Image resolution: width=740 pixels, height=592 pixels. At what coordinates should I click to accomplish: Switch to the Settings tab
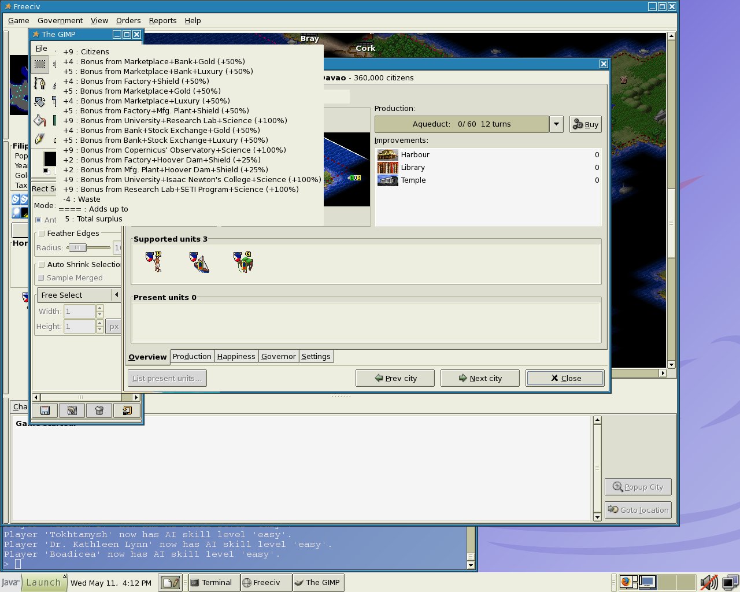(x=316, y=356)
